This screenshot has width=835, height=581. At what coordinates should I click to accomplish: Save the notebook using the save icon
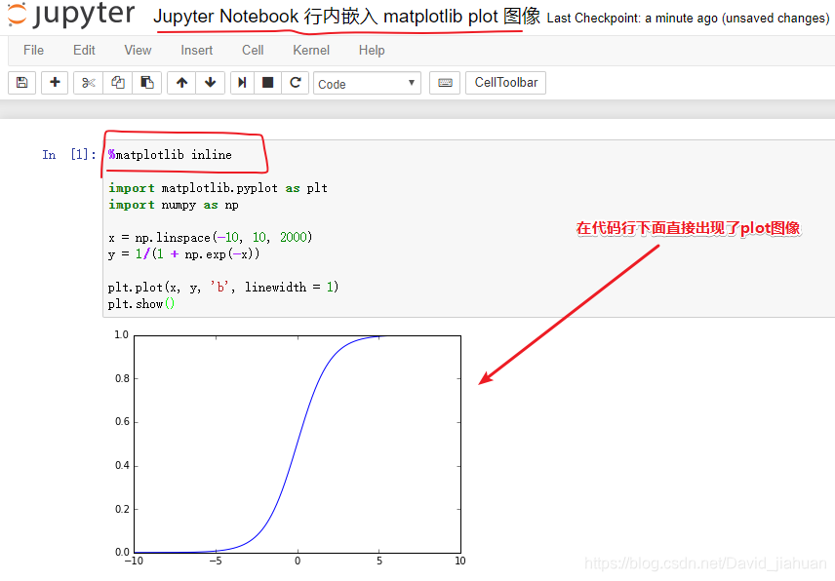coord(21,83)
